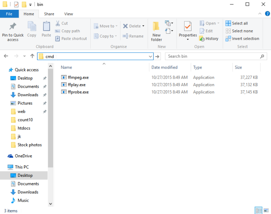Click the Help question mark icon
The image size is (271, 214).
click(267, 14)
